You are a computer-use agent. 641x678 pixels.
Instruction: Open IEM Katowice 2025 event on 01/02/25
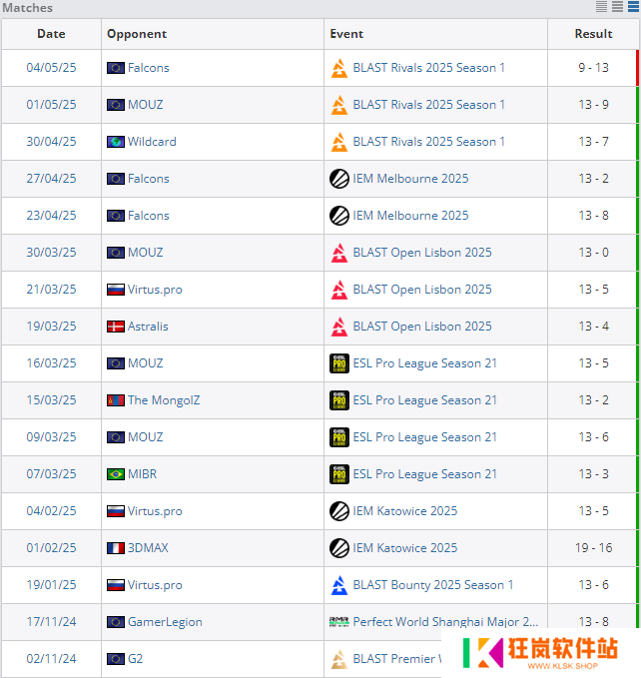[405, 548]
